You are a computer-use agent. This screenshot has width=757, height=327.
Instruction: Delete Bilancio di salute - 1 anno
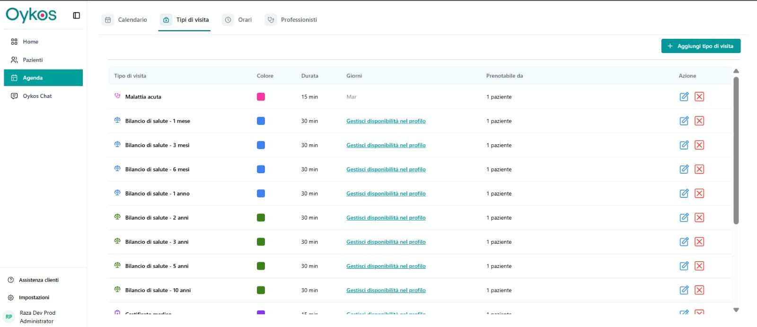(699, 193)
